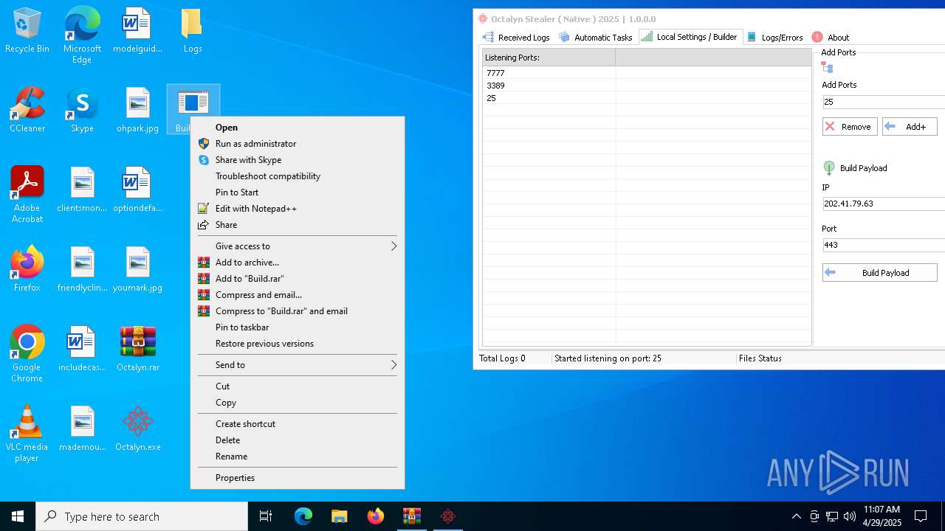Screen dimensions: 945x531
Task: Click the volume icon in system tray
Action: [850, 516]
